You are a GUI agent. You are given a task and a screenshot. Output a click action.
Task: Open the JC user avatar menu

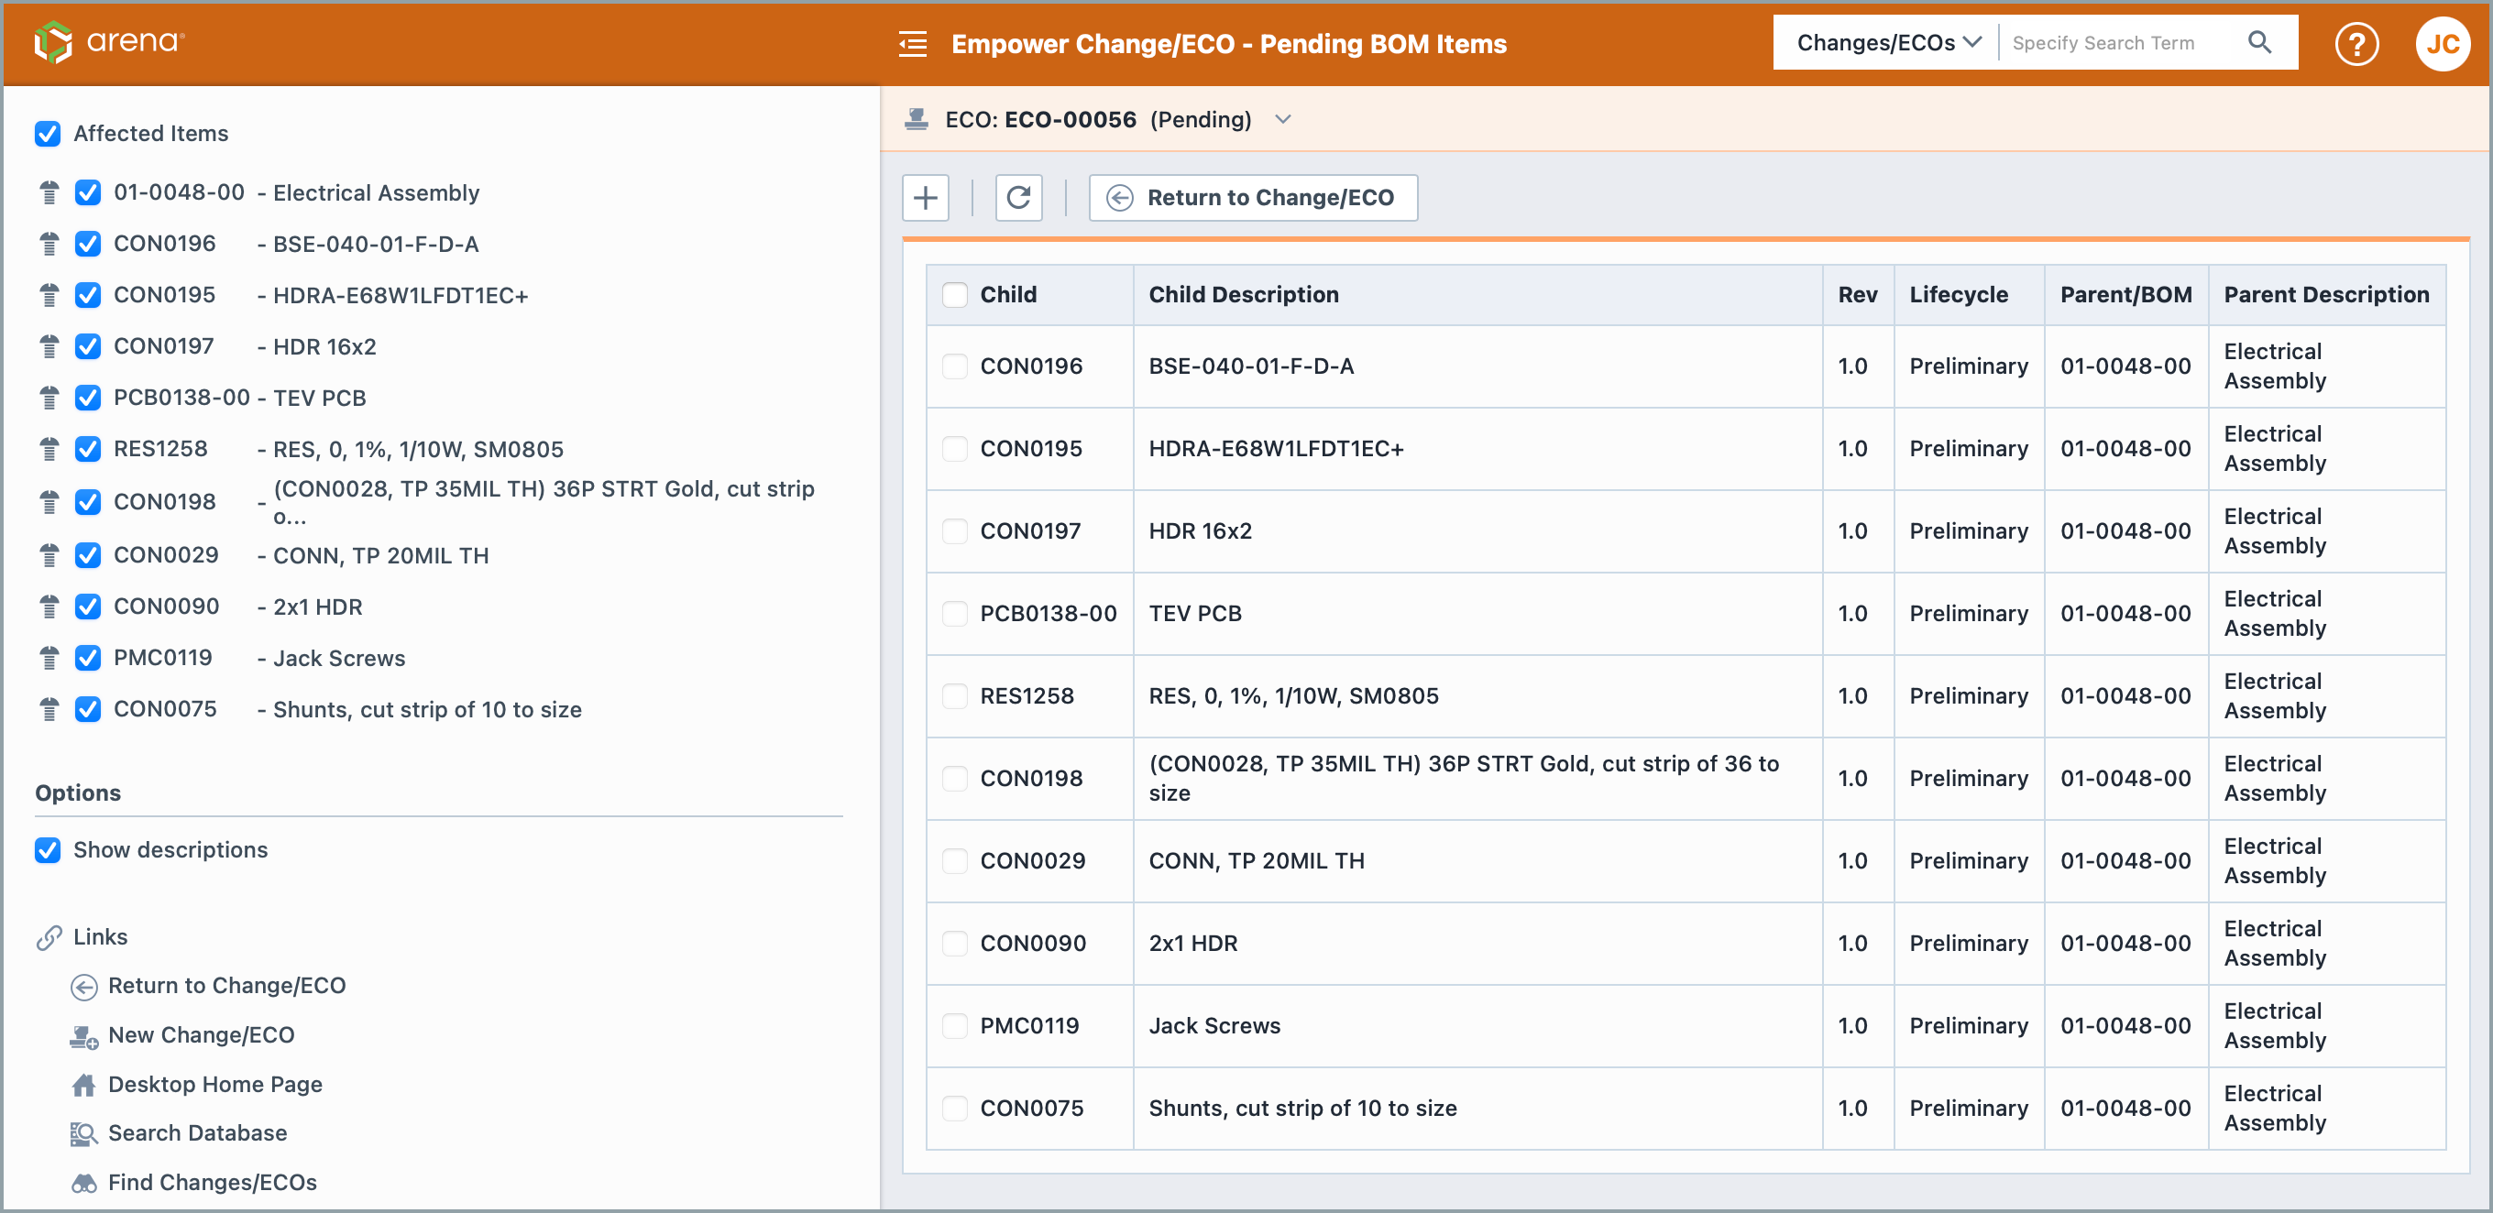coord(2441,44)
